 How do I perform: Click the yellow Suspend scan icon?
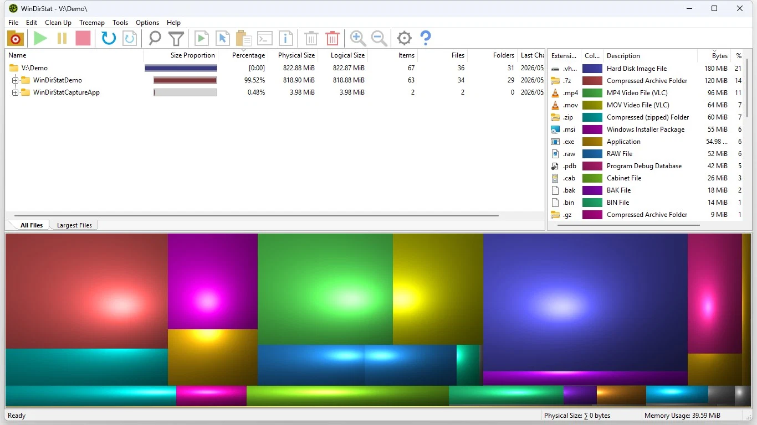62,38
